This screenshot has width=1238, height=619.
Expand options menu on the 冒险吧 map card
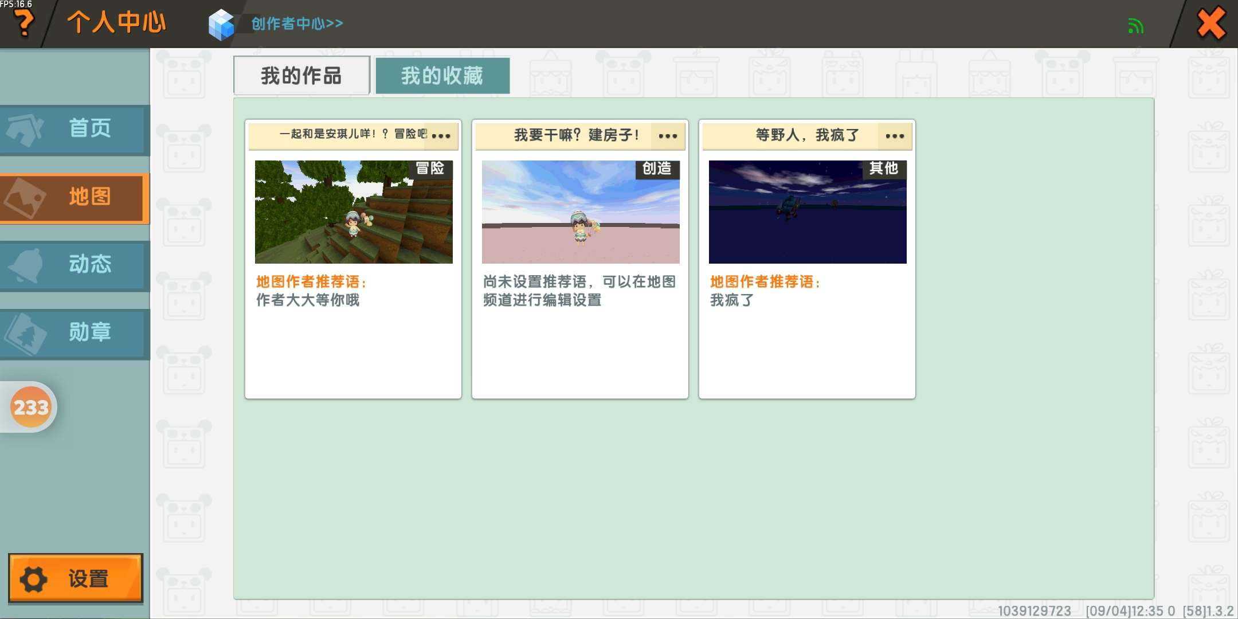[441, 136]
